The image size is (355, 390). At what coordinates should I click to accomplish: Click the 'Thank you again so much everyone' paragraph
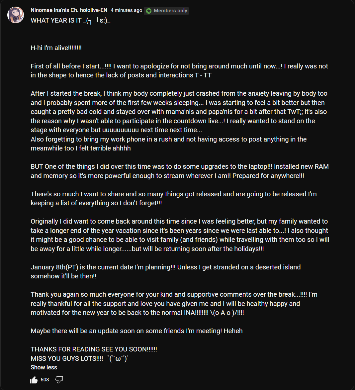click(174, 304)
